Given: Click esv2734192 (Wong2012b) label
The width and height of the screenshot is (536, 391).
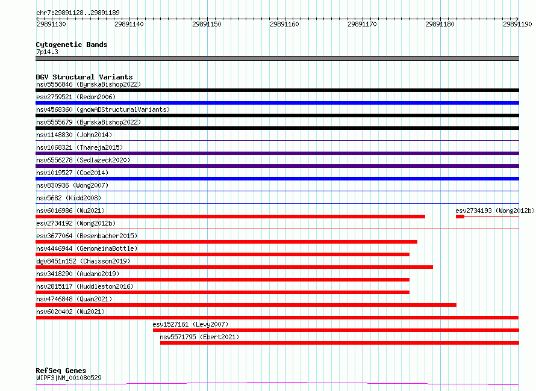Looking at the screenshot, I should (76, 223).
